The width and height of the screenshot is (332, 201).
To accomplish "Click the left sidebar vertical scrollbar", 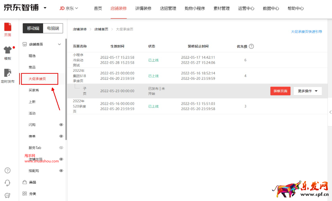I will 66,89.
